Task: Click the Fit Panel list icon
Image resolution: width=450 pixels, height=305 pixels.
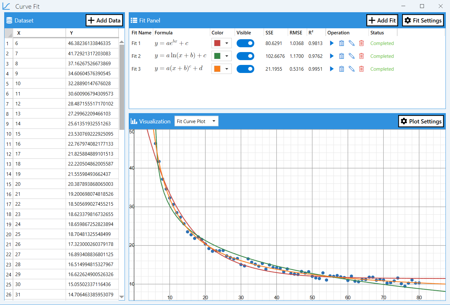Action: pyautogui.click(x=134, y=20)
